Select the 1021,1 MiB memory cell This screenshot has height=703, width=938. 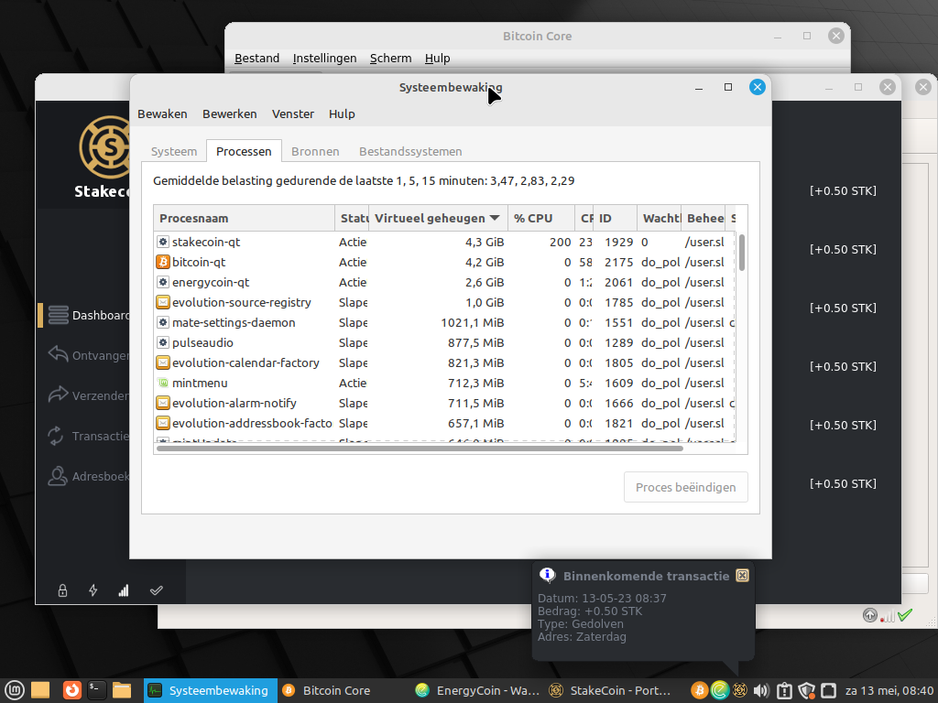(x=473, y=323)
